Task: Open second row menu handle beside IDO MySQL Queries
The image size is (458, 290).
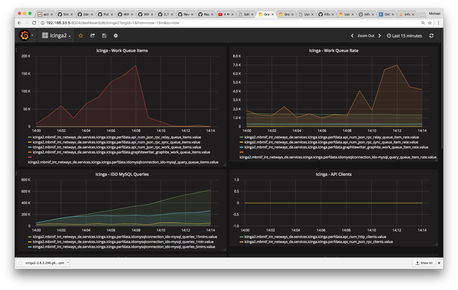Action: click(x=16, y=173)
